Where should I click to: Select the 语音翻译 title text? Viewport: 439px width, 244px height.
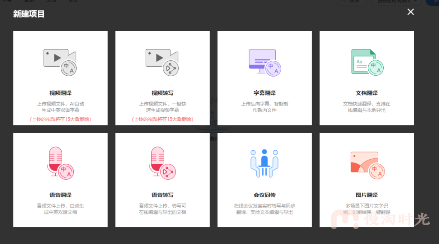[x=60, y=195]
